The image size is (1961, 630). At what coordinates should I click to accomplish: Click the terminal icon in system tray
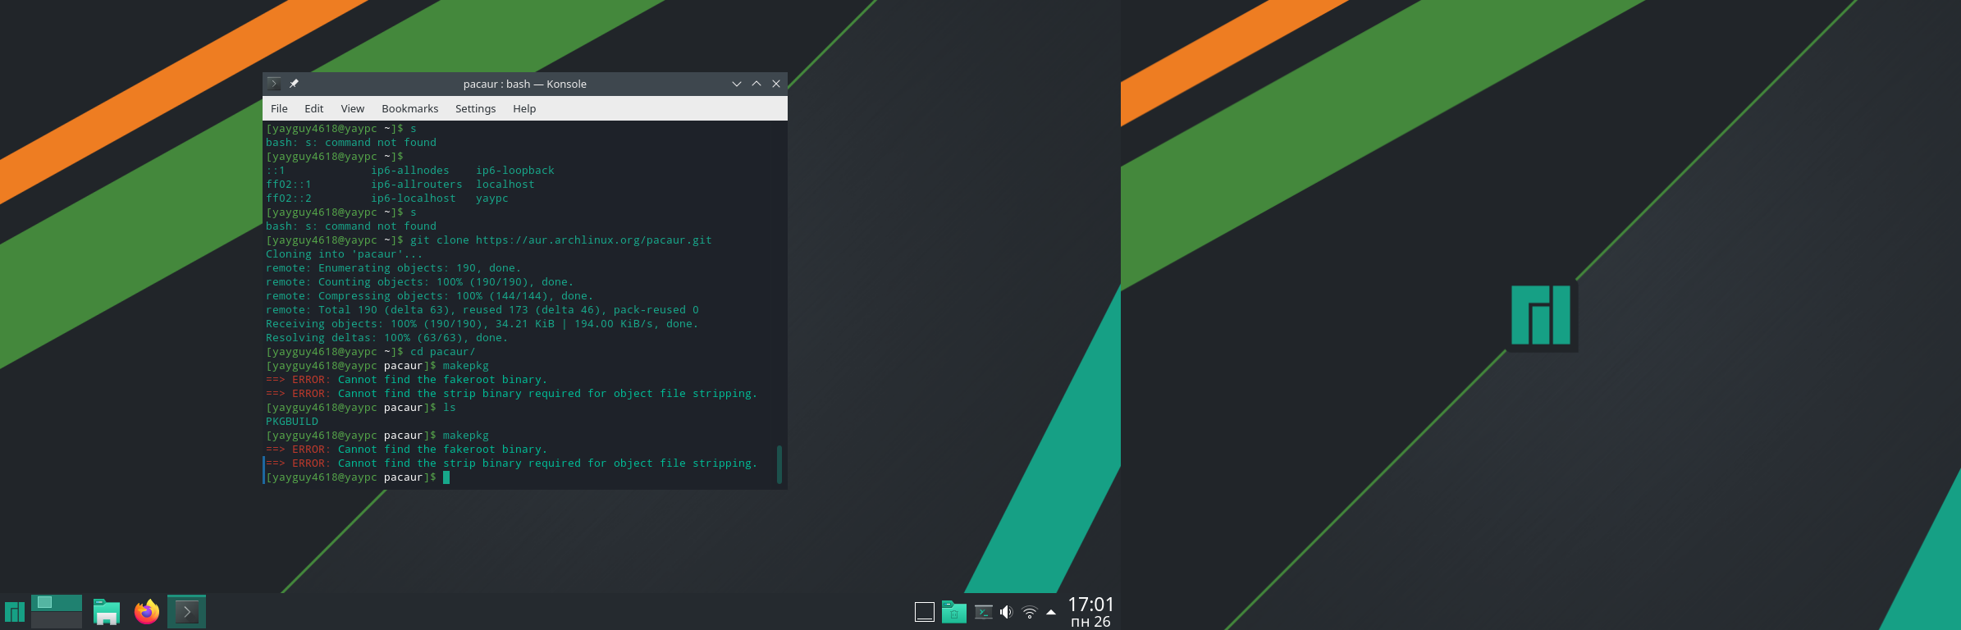point(983,612)
